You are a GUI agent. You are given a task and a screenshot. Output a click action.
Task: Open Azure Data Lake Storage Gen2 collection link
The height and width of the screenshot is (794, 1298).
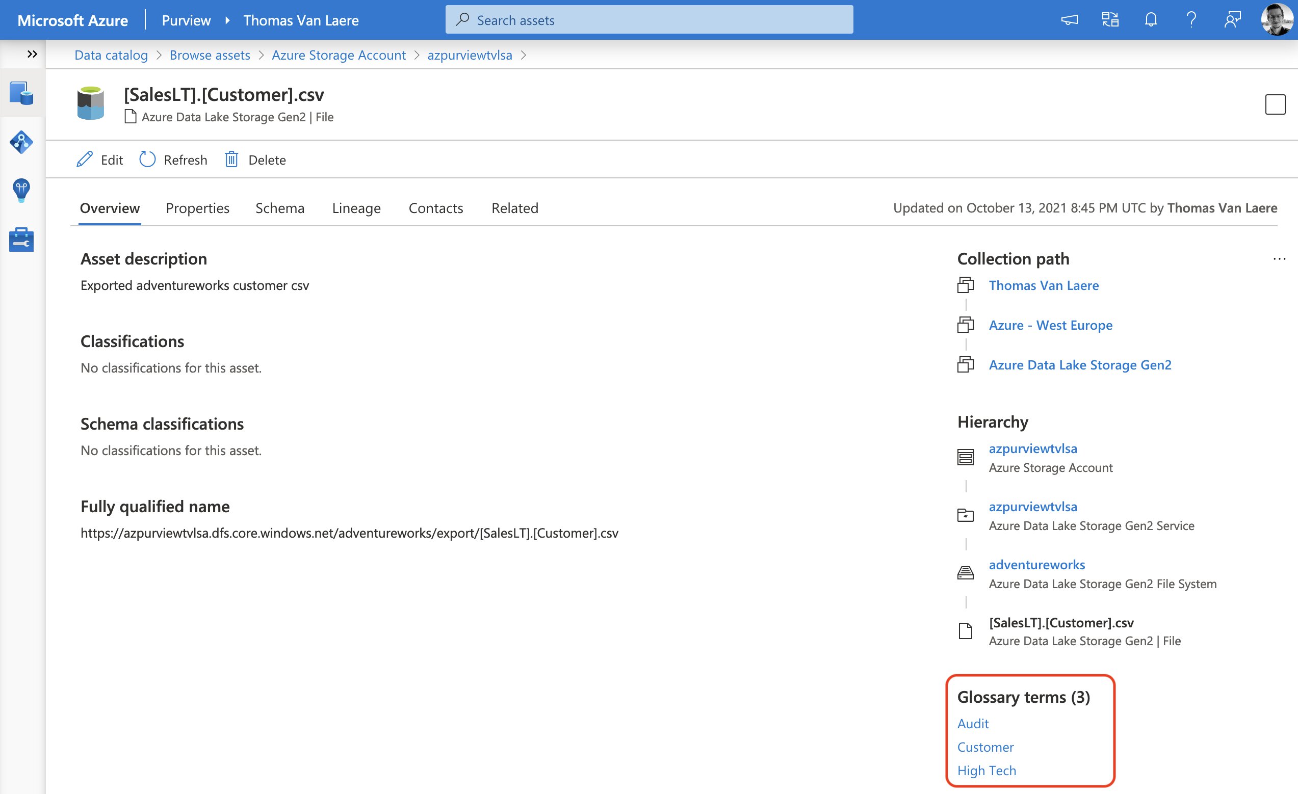1080,364
